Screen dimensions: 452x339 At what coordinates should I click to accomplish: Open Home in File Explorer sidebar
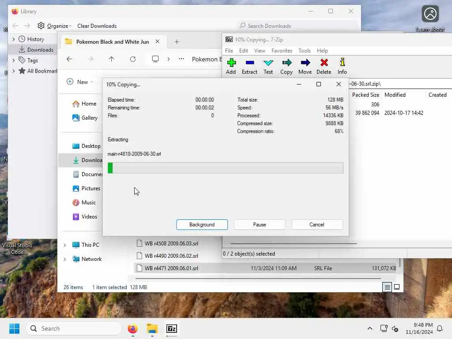[x=84, y=104]
